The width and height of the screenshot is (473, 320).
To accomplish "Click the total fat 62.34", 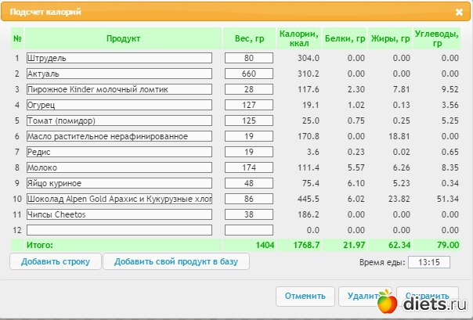I will 399,245.
